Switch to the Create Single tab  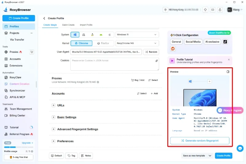[50, 25]
